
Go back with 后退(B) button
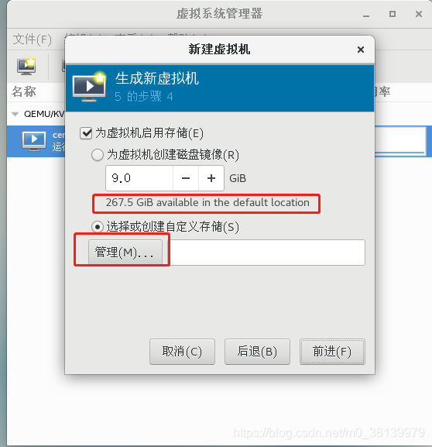[257, 352]
